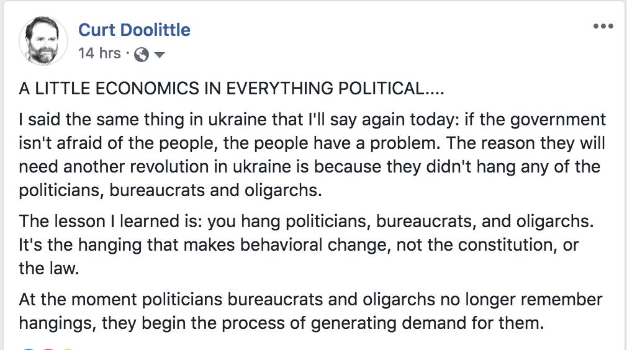Open the three-dot post options menu

click(x=603, y=26)
